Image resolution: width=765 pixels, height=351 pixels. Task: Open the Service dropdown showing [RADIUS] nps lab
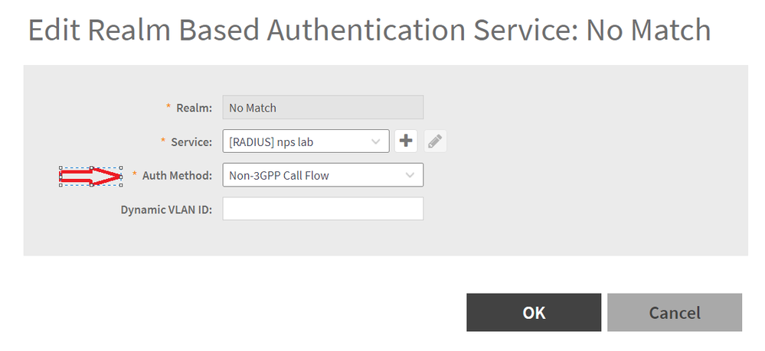click(306, 141)
